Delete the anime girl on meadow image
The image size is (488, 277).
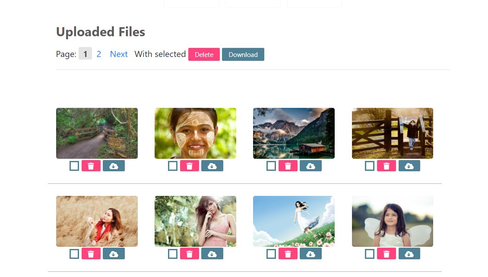pos(288,254)
